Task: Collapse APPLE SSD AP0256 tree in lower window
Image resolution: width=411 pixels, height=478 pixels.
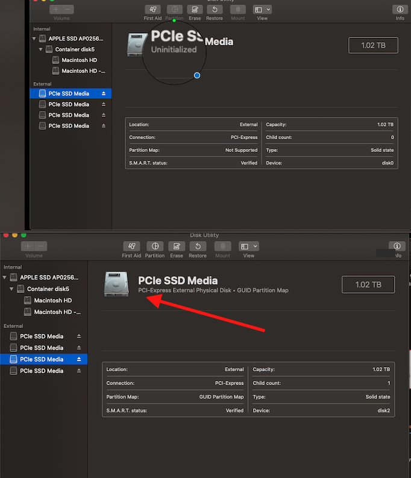Action: point(5,277)
